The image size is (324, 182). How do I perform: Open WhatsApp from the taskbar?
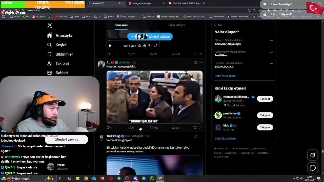(x=152, y=178)
